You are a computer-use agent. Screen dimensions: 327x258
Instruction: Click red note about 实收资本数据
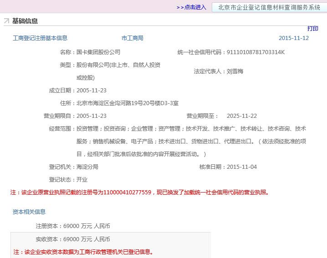(x=83, y=252)
